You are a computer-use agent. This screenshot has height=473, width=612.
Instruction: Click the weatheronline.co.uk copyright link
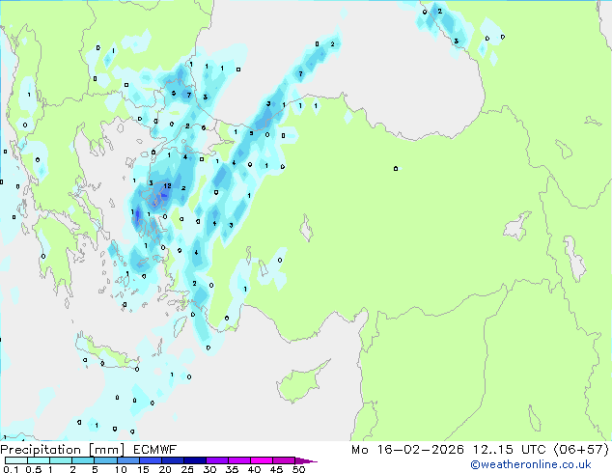click(x=531, y=464)
